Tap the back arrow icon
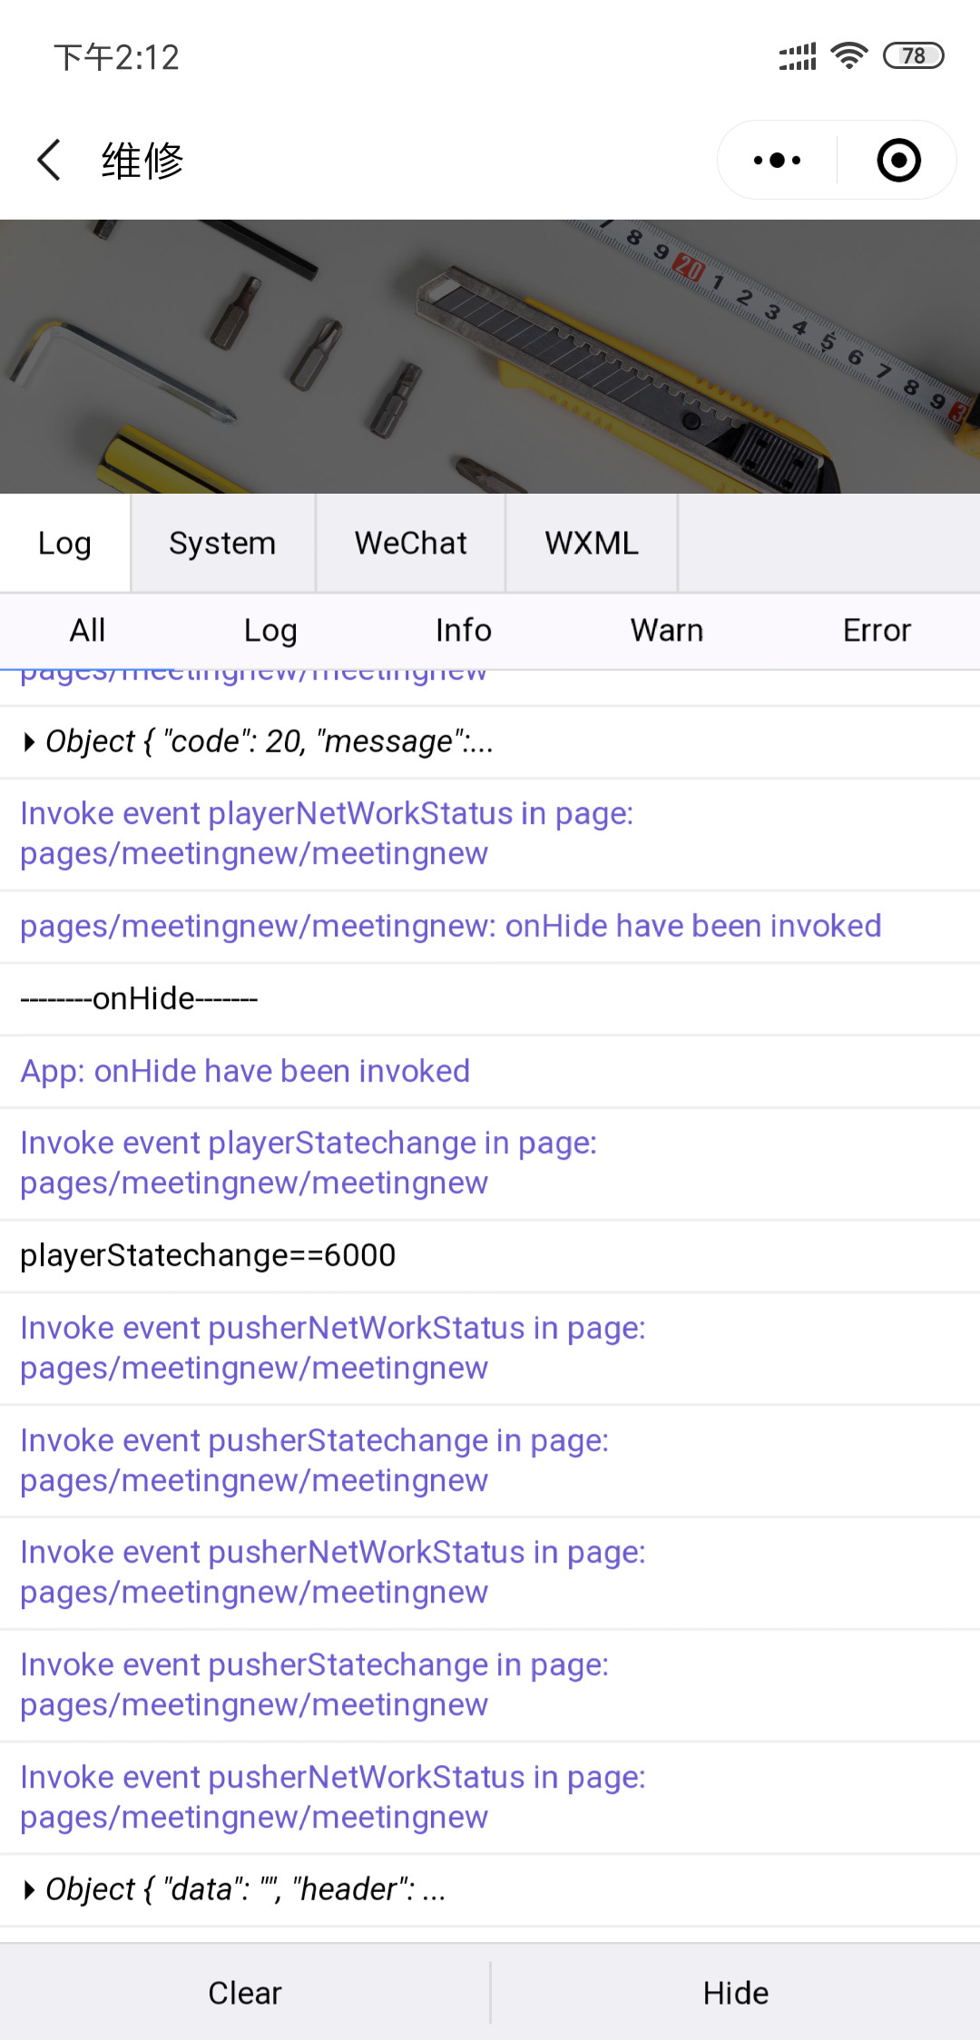Image resolution: width=980 pixels, height=2040 pixels. pos(50,161)
